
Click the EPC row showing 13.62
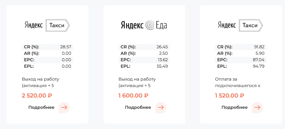(x=144, y=60)
